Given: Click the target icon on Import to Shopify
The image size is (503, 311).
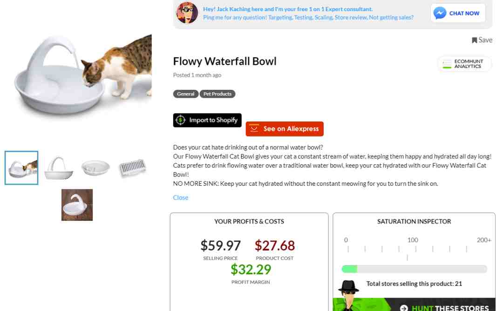Looking at the screenshot, I should (x=180, y=120).
